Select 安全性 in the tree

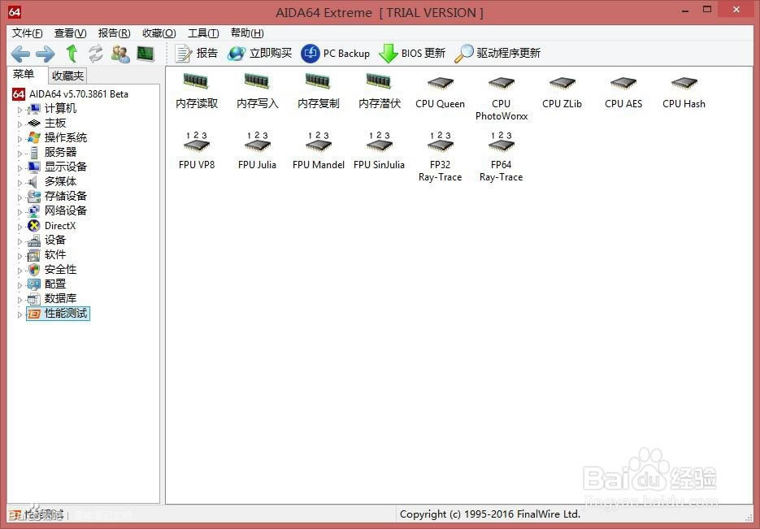tap(52, 269)
